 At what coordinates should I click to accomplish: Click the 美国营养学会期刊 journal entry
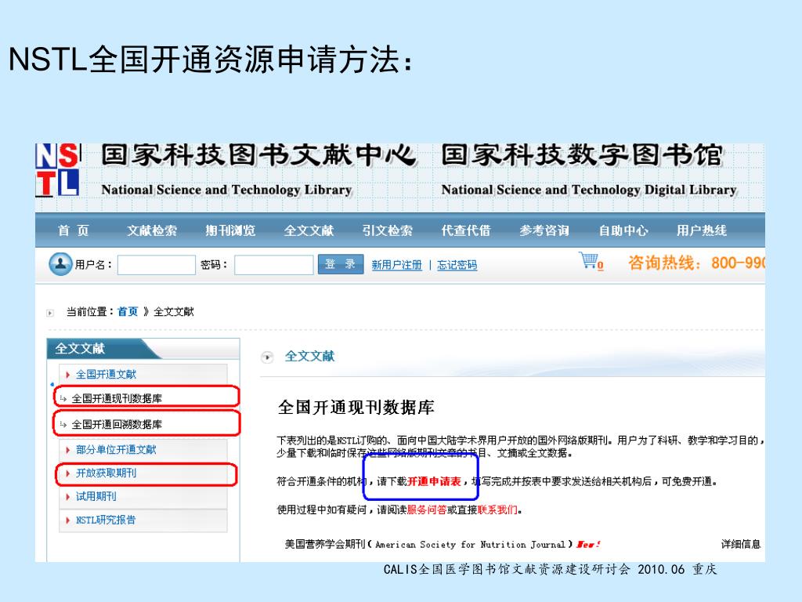click(x=428, y=545)
